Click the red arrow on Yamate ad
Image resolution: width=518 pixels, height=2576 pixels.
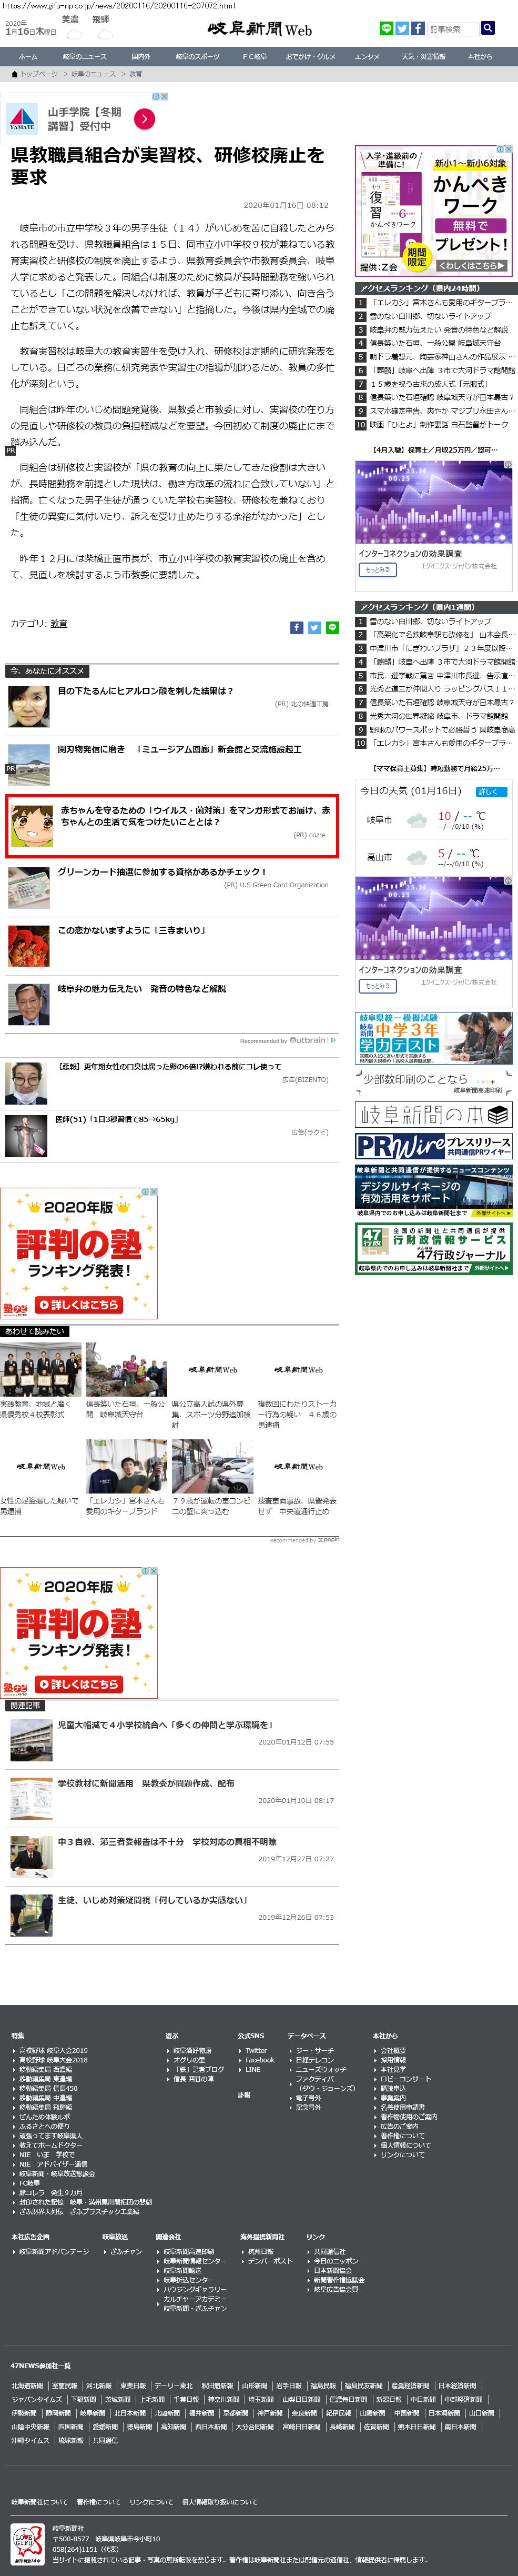click(144, 119)
